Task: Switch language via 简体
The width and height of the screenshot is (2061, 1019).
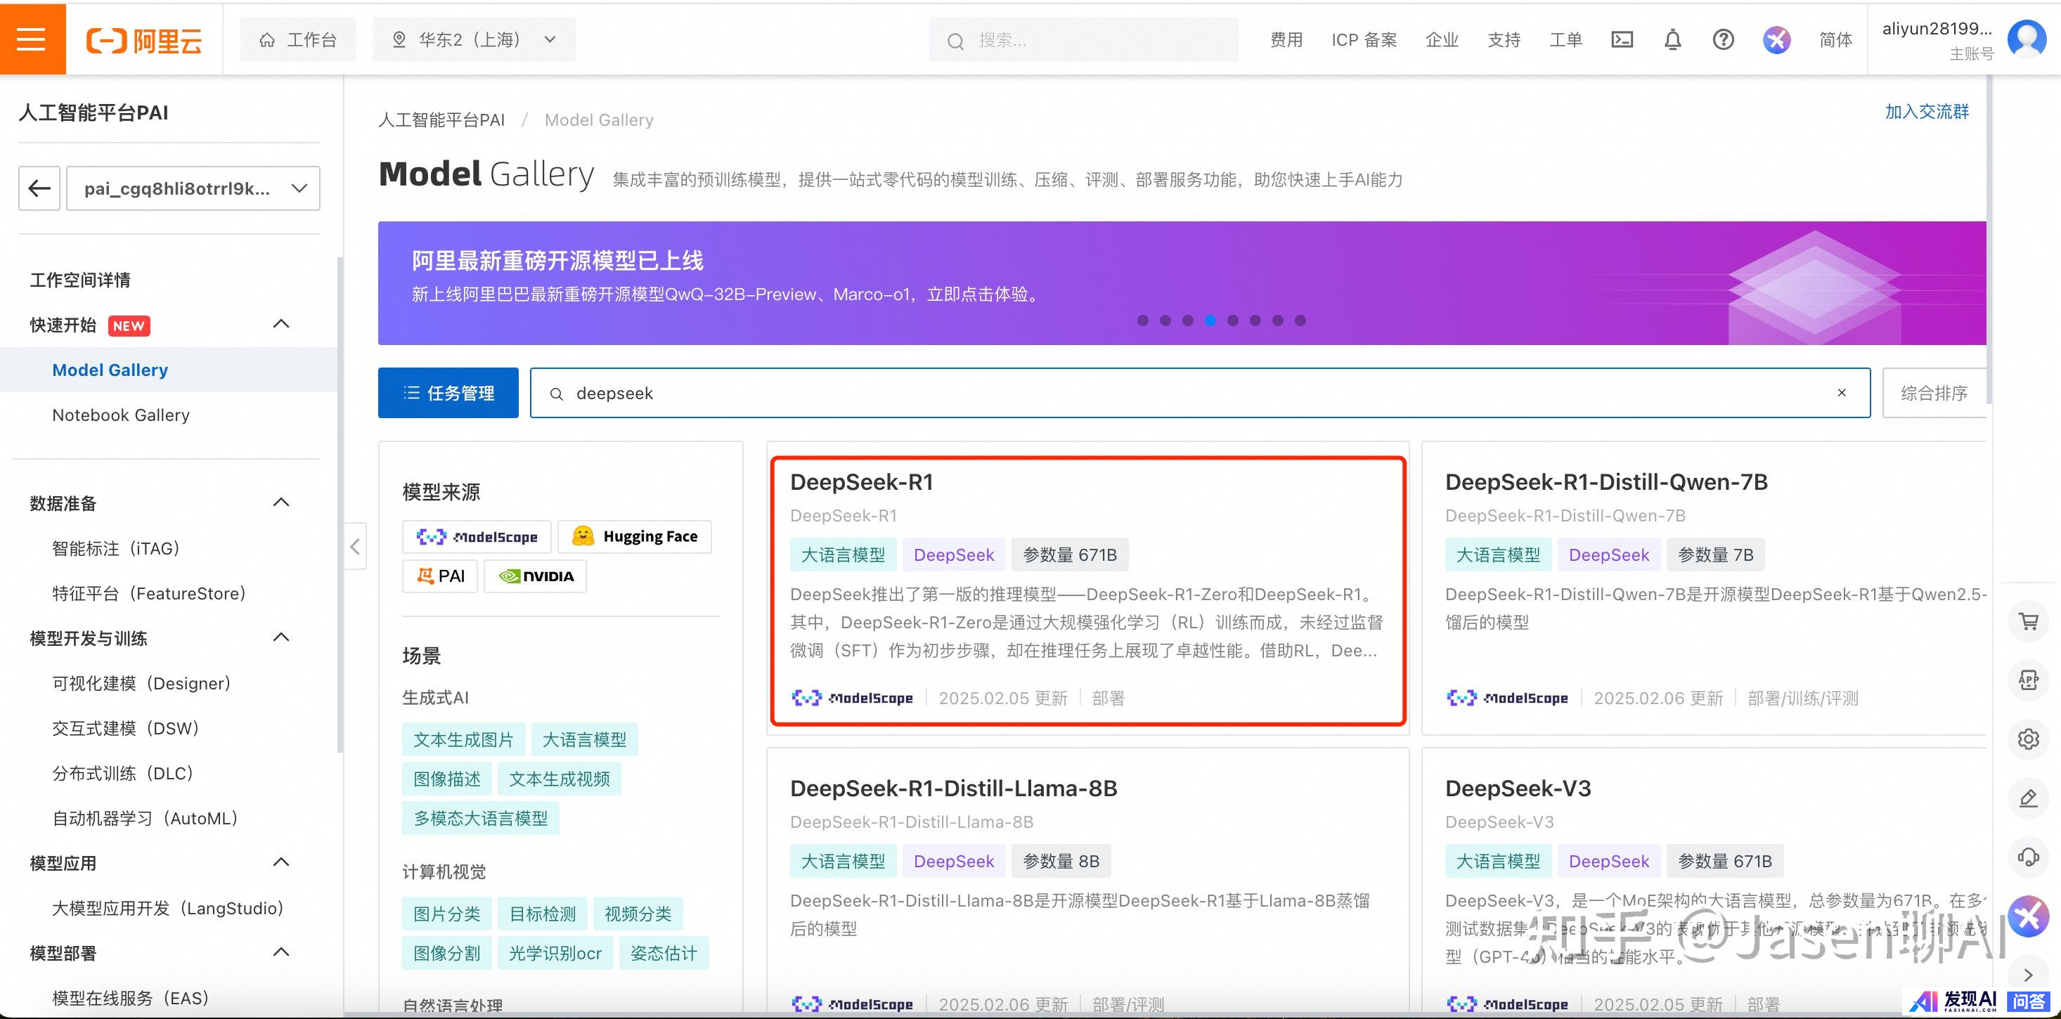Action: tap(1835, 40)
